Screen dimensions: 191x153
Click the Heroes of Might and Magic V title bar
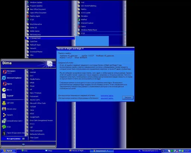(95, 49)
